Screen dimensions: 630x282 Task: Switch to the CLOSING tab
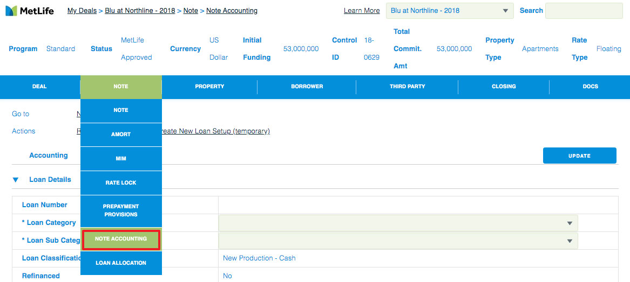tap(504, 87)
